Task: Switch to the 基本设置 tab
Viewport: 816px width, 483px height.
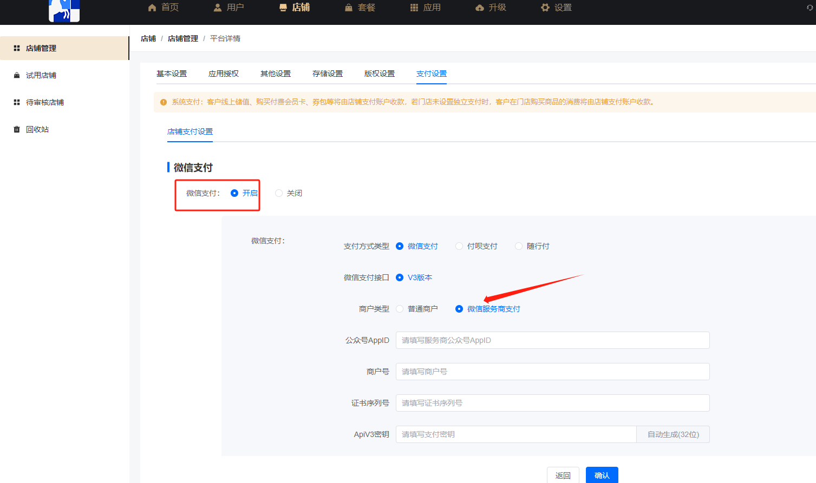Action: coord(172,74)
